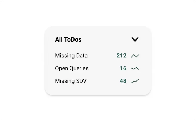
Task: Click the Missing Data trend sparkline icon
Action: coord(135,56)
